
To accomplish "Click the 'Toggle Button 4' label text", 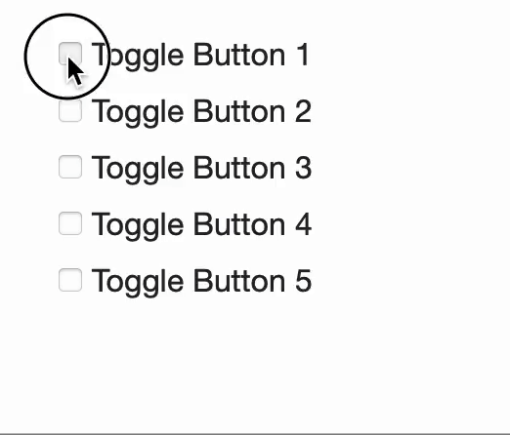I will 201,225.
